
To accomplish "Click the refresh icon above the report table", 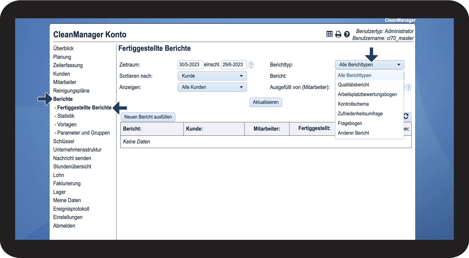I will tap(406, 116).
